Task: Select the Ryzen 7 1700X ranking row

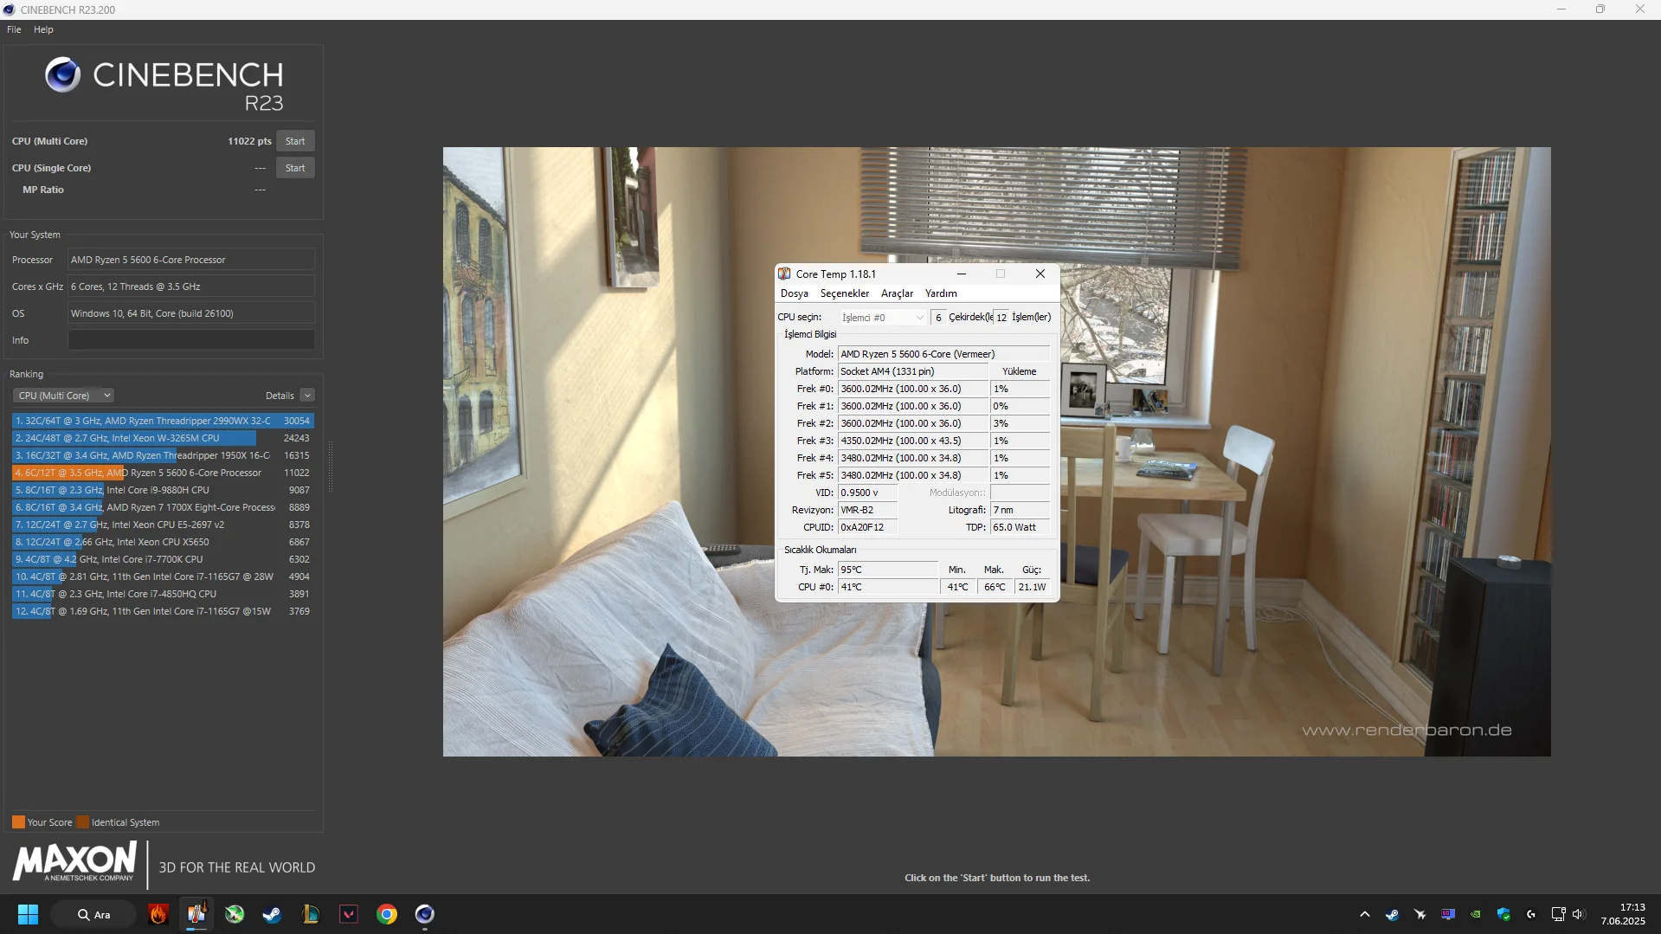Action: (163, 507)
